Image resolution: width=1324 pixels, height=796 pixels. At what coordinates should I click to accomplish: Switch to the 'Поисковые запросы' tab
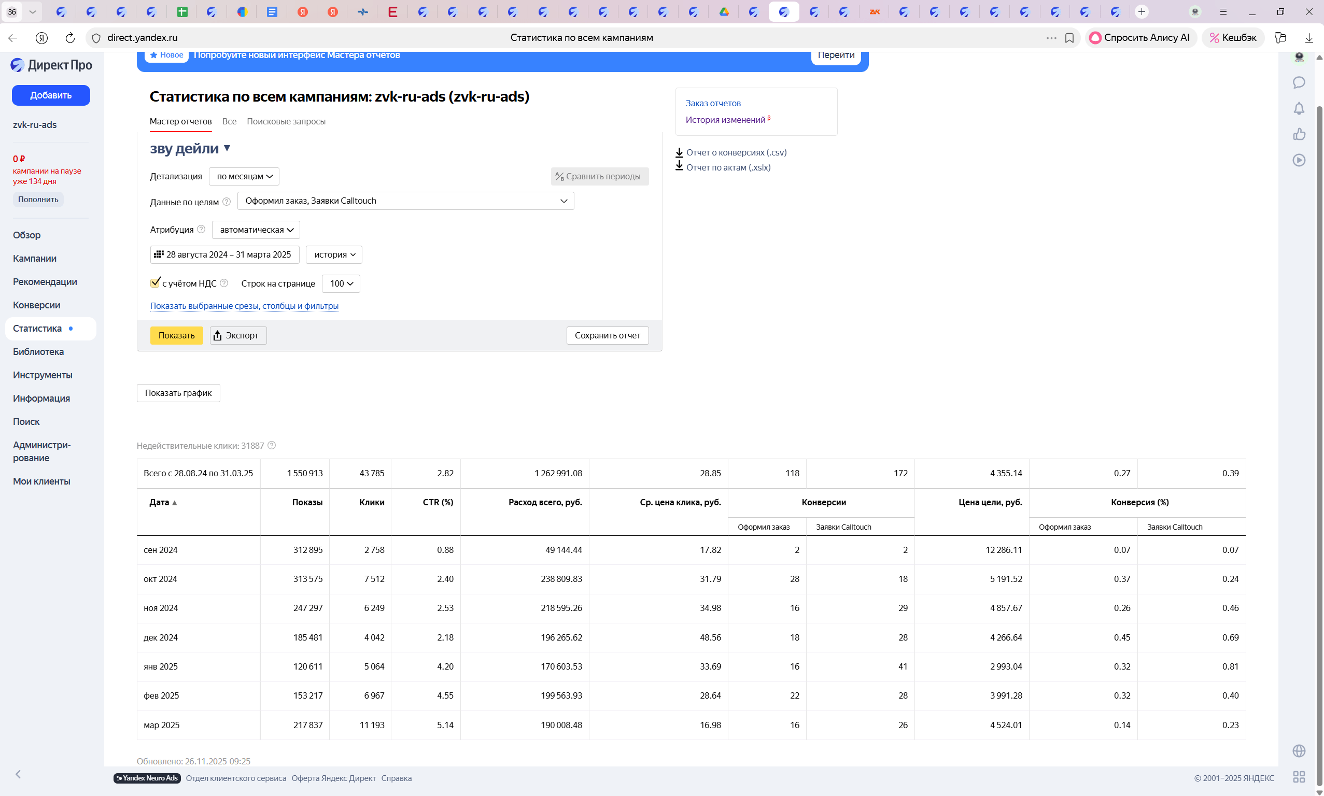286,121
